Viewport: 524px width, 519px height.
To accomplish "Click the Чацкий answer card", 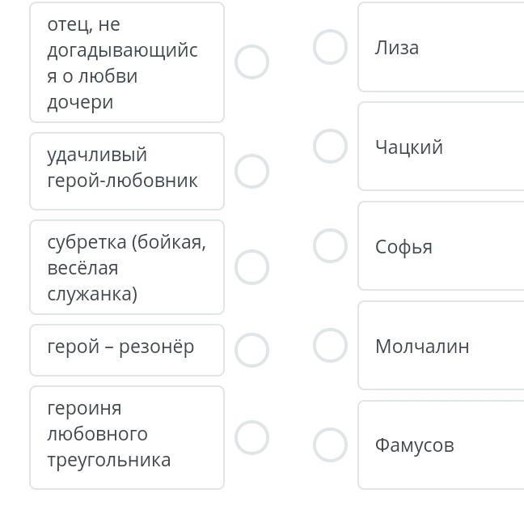I will (442, 147).
